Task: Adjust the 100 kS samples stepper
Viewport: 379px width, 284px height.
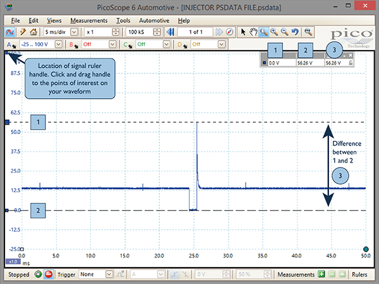Action: pos(157,32)
